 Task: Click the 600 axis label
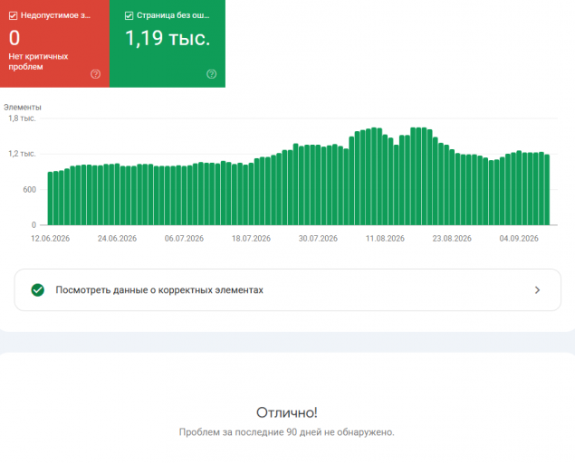coord(29,189)
